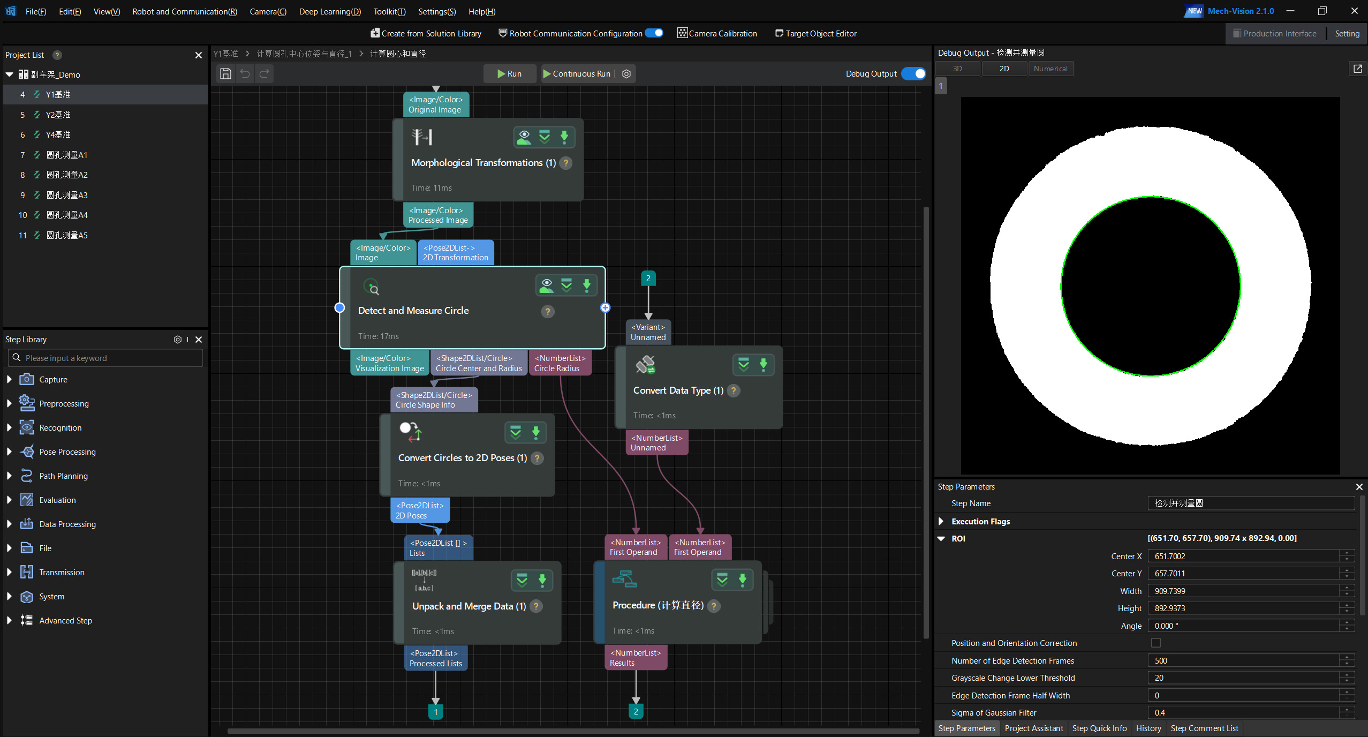1368x737 pixels.
Task: Click the Continuous Run button
Action: tap(577, 74)
